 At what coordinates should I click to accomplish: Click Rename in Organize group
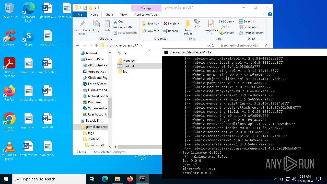pos(171,31)
